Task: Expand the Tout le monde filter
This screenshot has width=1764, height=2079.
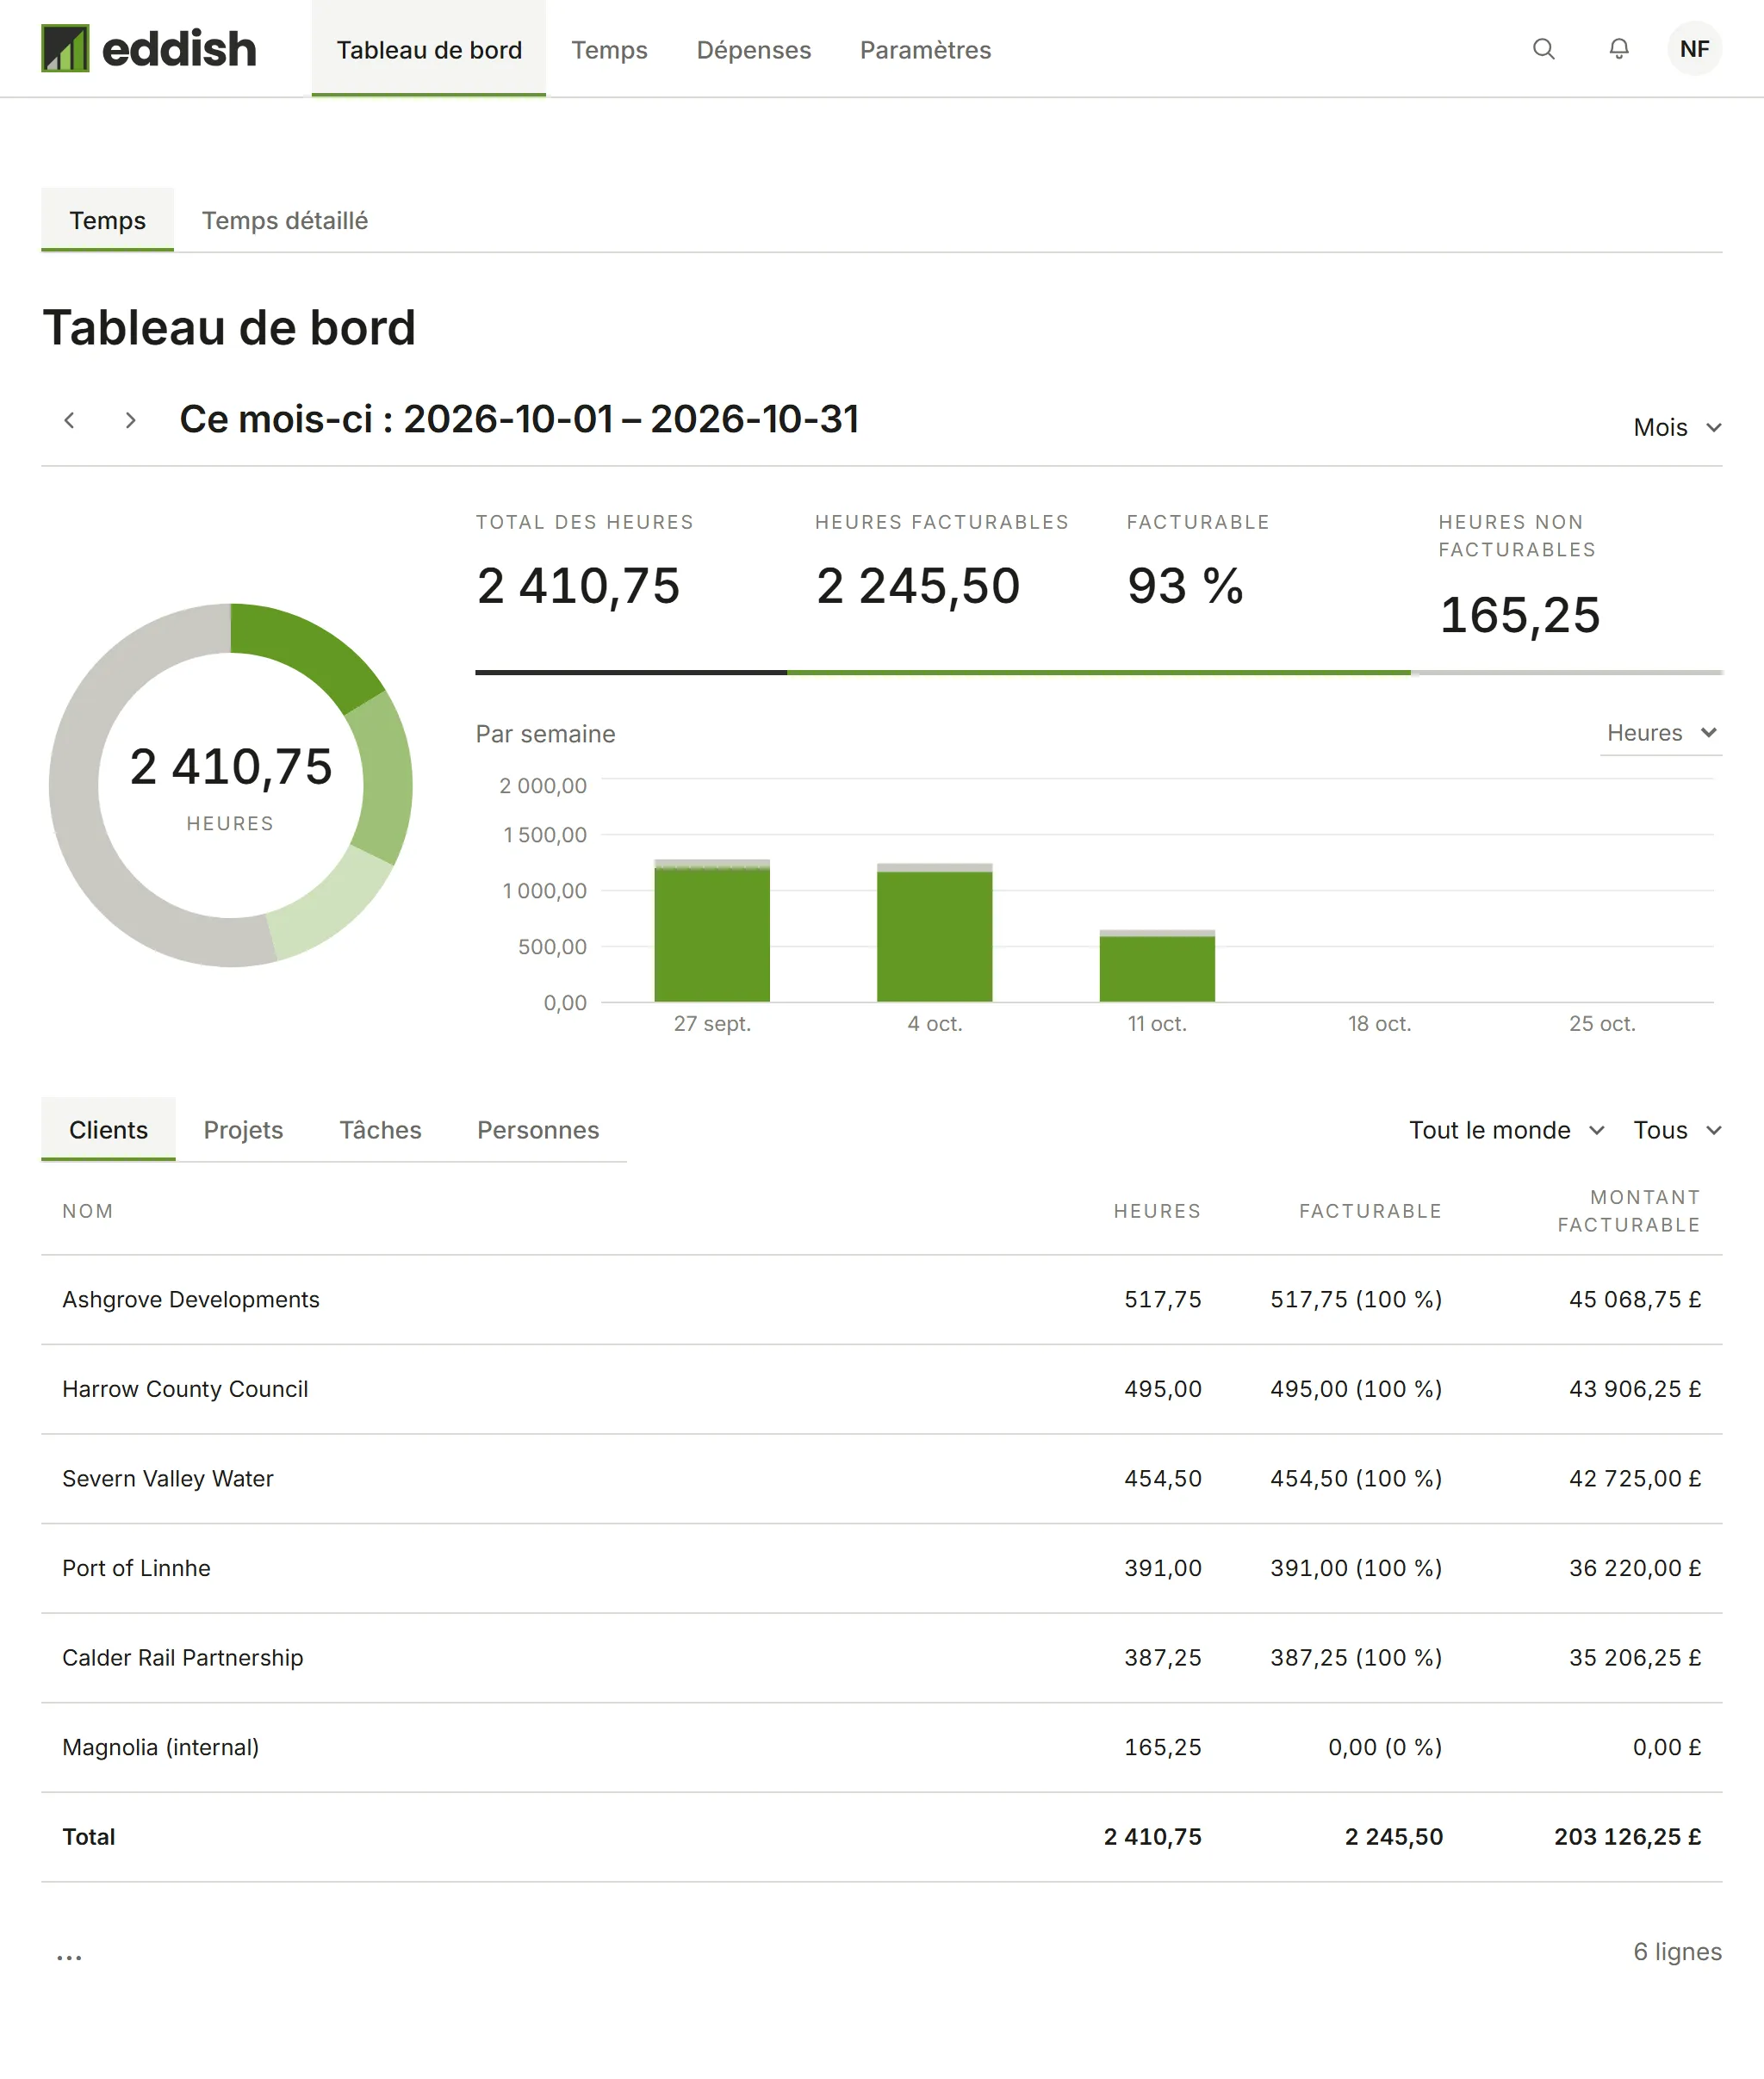Action: click(x=1506, y=1130)
